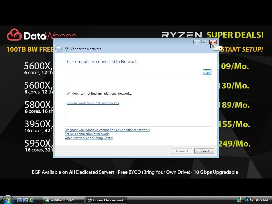Switch to Windows Update taskbar button
The image size is (272, 204).
pyautogui.click(x=64, y=200)
